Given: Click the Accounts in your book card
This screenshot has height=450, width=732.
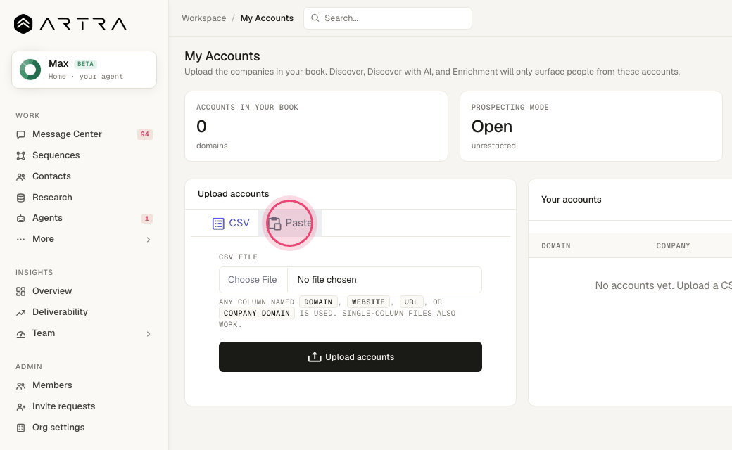Looking at the screenshot, I should pos(317,127).
